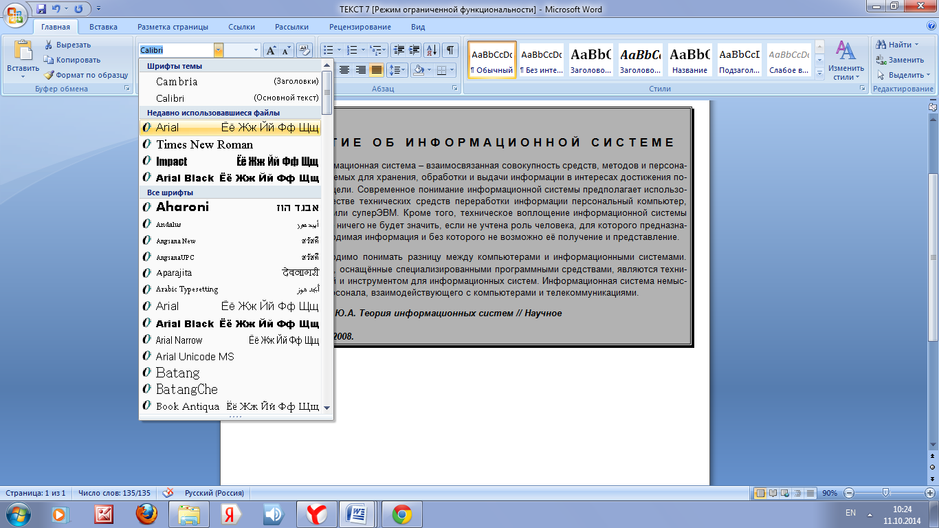Switch to the Рассылки tab

coord(291,27)
